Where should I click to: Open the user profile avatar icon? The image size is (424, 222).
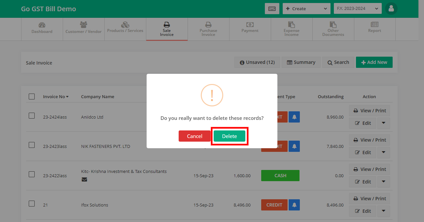point(391,9)
